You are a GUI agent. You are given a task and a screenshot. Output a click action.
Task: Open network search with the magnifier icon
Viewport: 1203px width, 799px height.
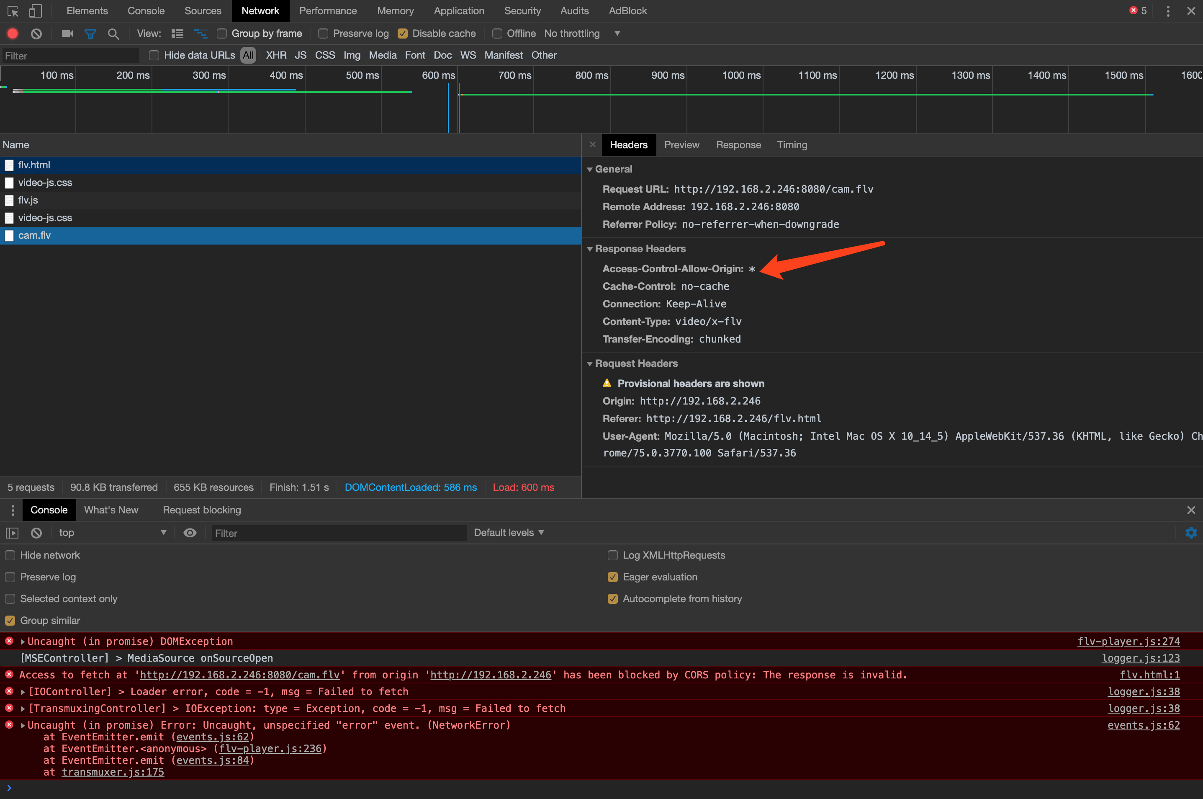113,34
